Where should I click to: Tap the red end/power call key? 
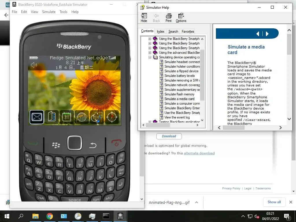pos(116,143)
